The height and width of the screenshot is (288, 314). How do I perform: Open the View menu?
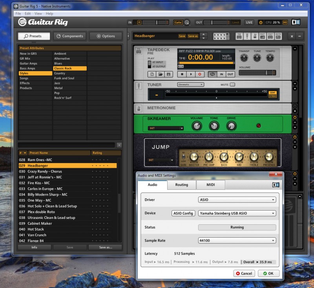(38, 14)
